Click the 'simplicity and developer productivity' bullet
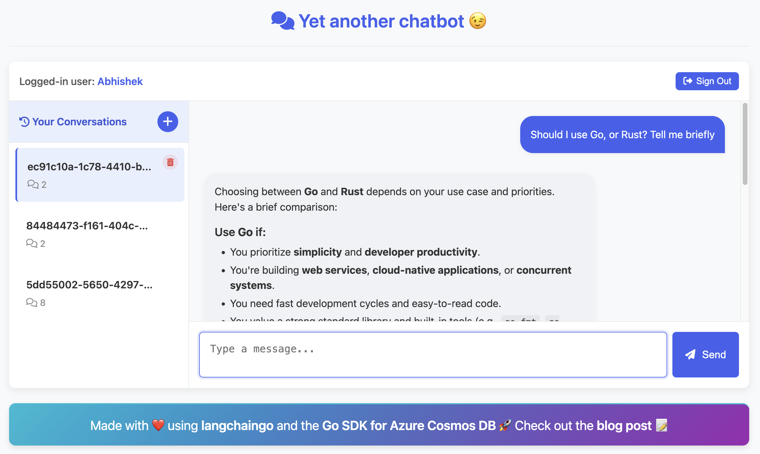 click(x=355, y=252)
